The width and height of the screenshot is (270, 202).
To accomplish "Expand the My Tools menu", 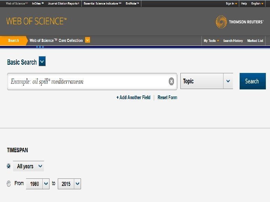I will 211,41.
